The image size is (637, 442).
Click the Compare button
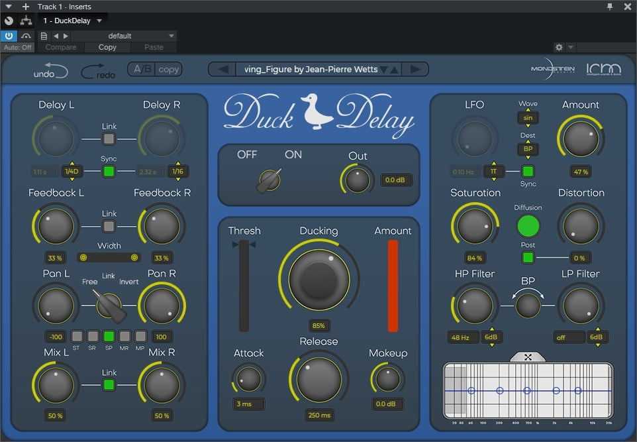pos(61,47)
